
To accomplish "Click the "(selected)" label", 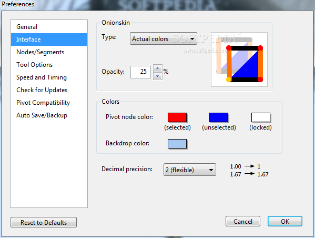I will (x=177, y=127).
